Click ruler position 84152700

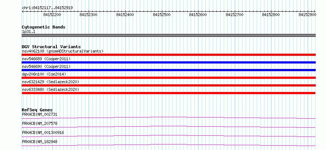tap(234, 15)
